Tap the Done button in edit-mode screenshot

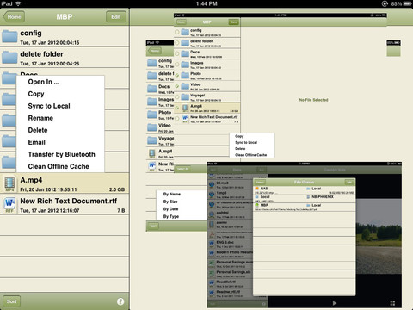click(x=233, y=22)
